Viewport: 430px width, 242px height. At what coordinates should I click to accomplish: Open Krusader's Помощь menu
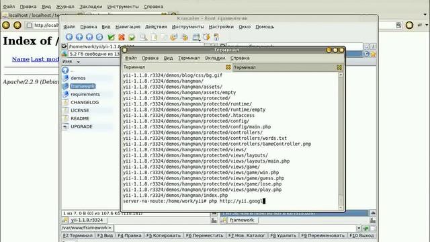coord(265,27)
